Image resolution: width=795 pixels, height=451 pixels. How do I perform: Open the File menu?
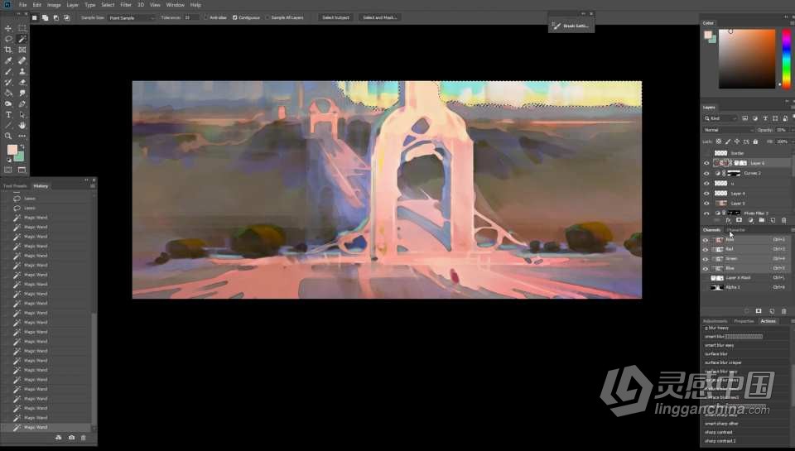(23, 5)
